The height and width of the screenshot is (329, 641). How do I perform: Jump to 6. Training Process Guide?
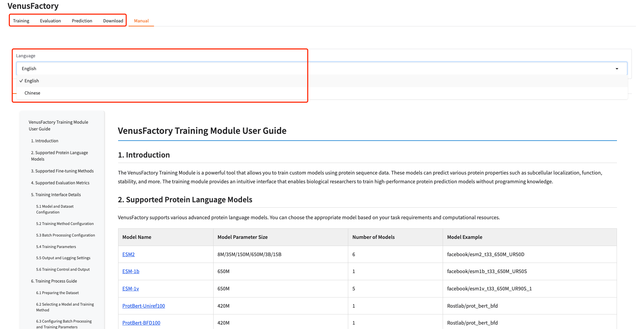54,281
